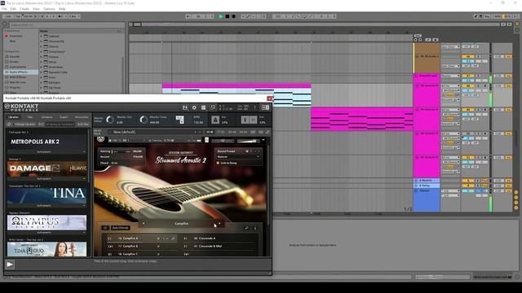Click the Tap tempo button
This screenshot has width=522, height=293.
coord(18,16)
